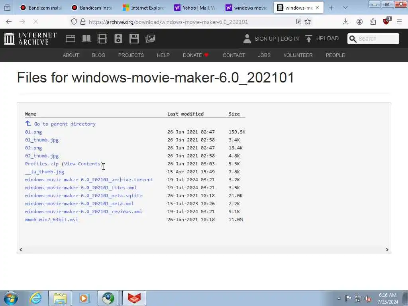This screenshot has height=306, width=408.
Task: Click the upload arrow icon
Action: pyautogui.click(x=309, y=39)
